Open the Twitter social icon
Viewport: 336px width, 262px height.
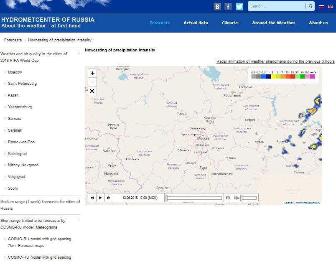click(x=239, y=6)
